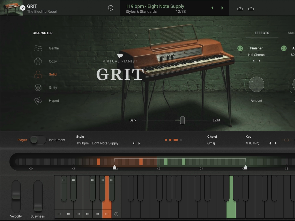Click the save preset download icon
This screenshot has width=295, height=221.
click(x=240, y=8)
